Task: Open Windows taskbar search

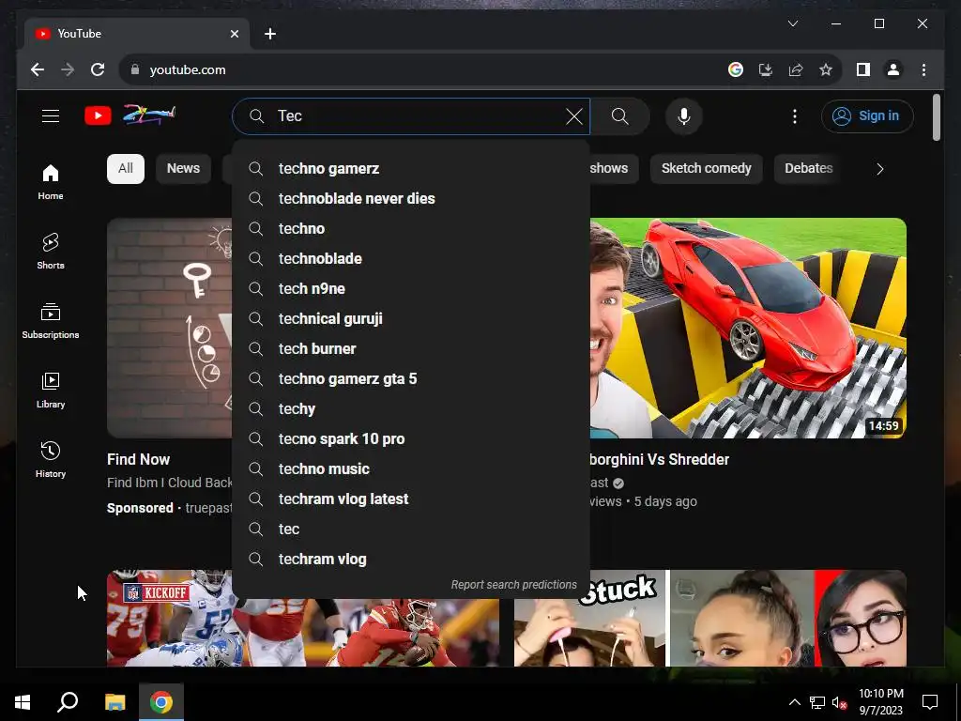Action: 68,702
